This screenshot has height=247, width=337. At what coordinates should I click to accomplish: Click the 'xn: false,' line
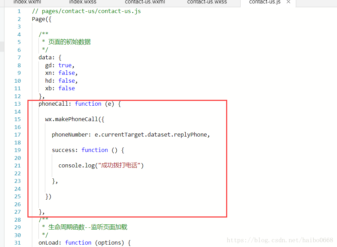[61, 73]
